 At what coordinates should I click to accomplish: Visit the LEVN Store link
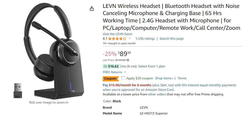click(x=117, y=34)
